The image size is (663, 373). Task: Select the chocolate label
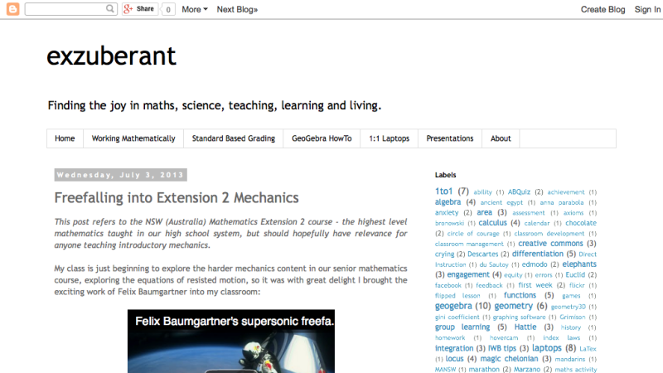[581, 223]
